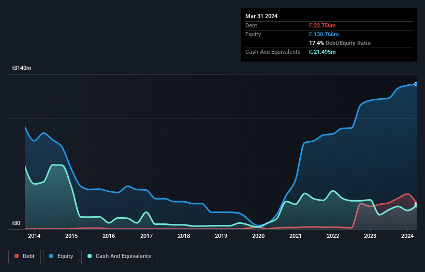Toggle the Equity legend button
The width and height of the screenshot is (425, 272).
(61, 256)
